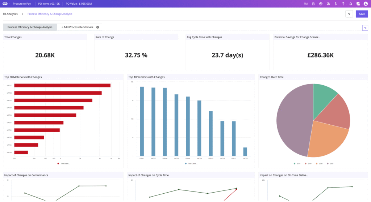The height and width of the screenshot is (202, 371).
Task: Open the tools wrench icon in header
Action: [328, 4]
